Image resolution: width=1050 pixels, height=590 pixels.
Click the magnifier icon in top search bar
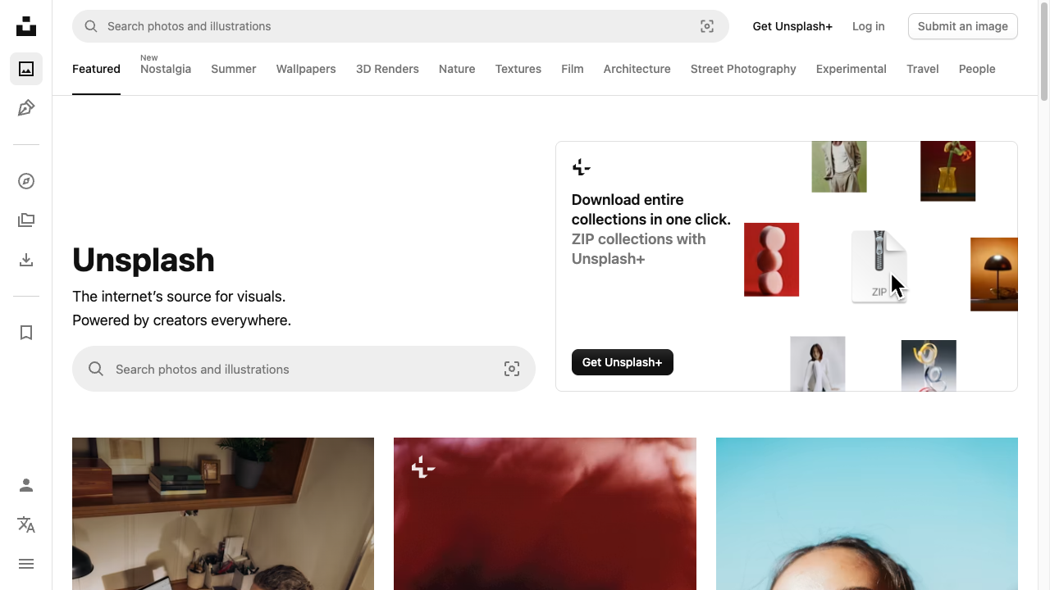click(x=91, y=26)
